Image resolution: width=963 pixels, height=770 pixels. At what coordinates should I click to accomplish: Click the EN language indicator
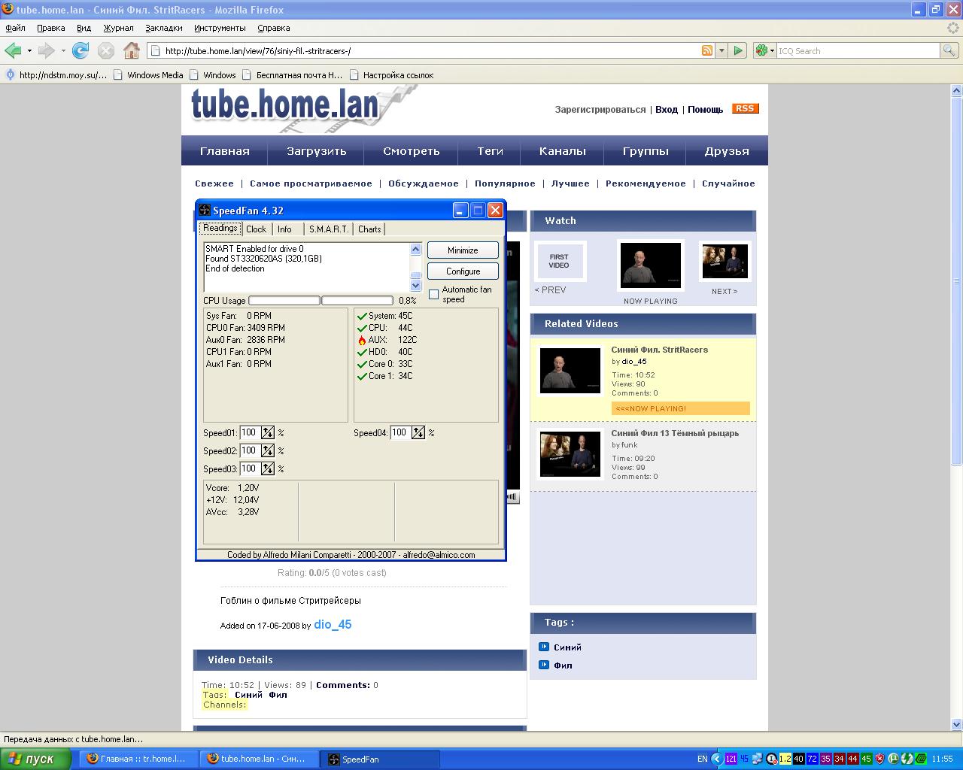pos(702,759)
